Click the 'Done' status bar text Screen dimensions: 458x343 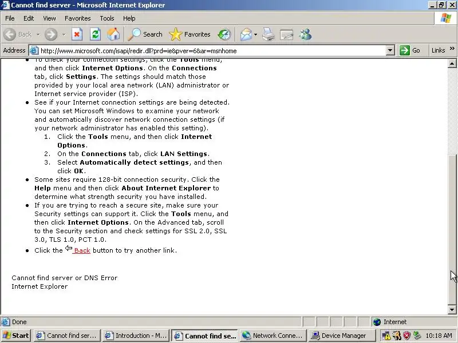click(x=19, y=322)
